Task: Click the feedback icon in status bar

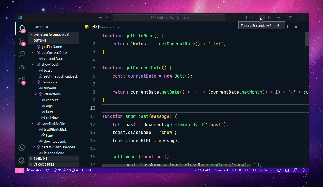Action: pos(295,170)
